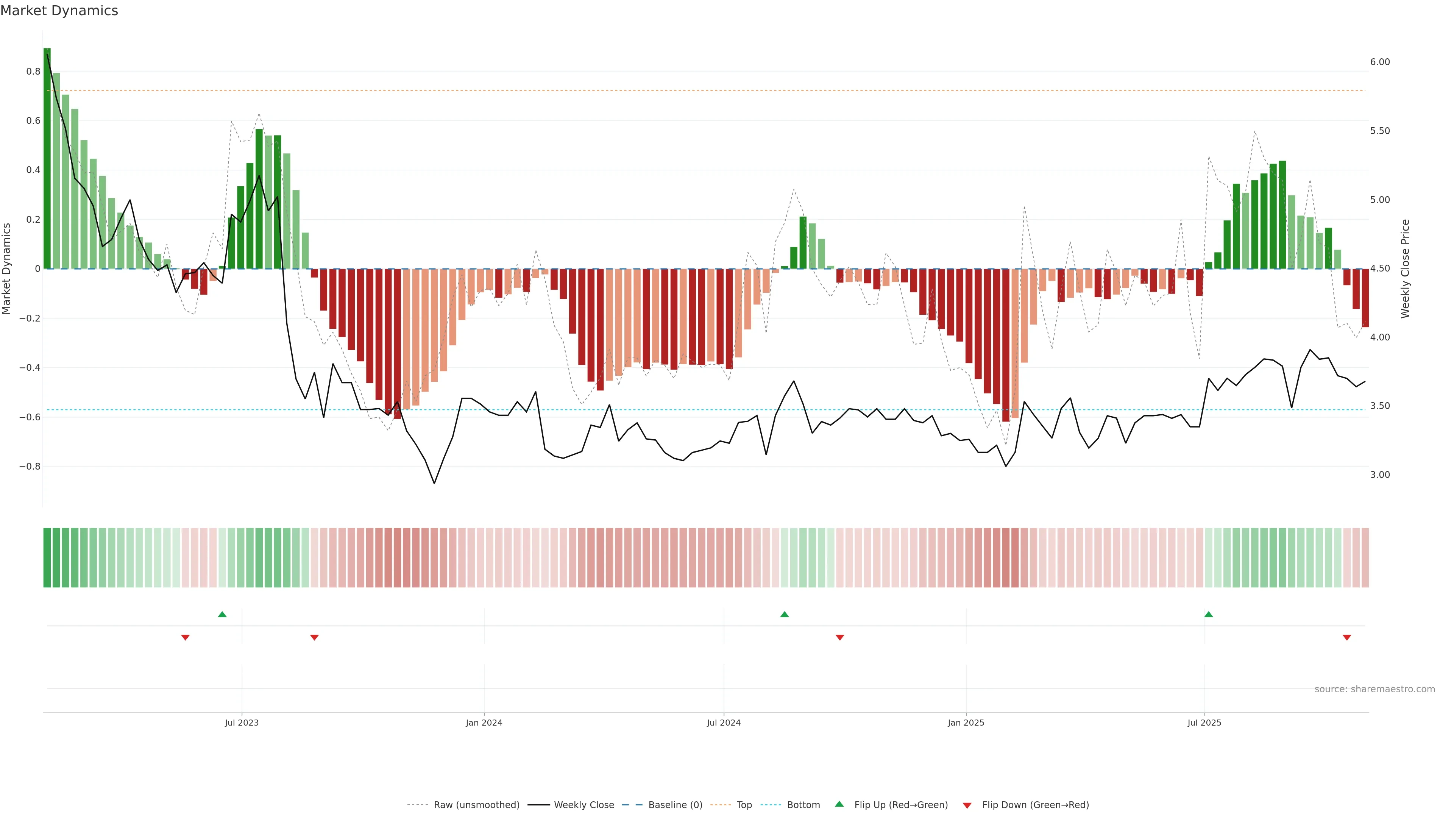Click the red Flip Down marker between Jul 2023 and Jan 2024
Screen dimensions: 1454x818
(x=314, y=637)
